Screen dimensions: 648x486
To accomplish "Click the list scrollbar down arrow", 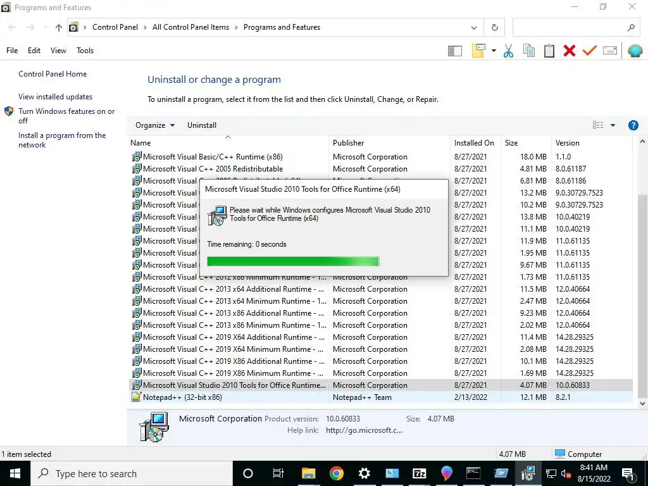I will coord(642,404).
